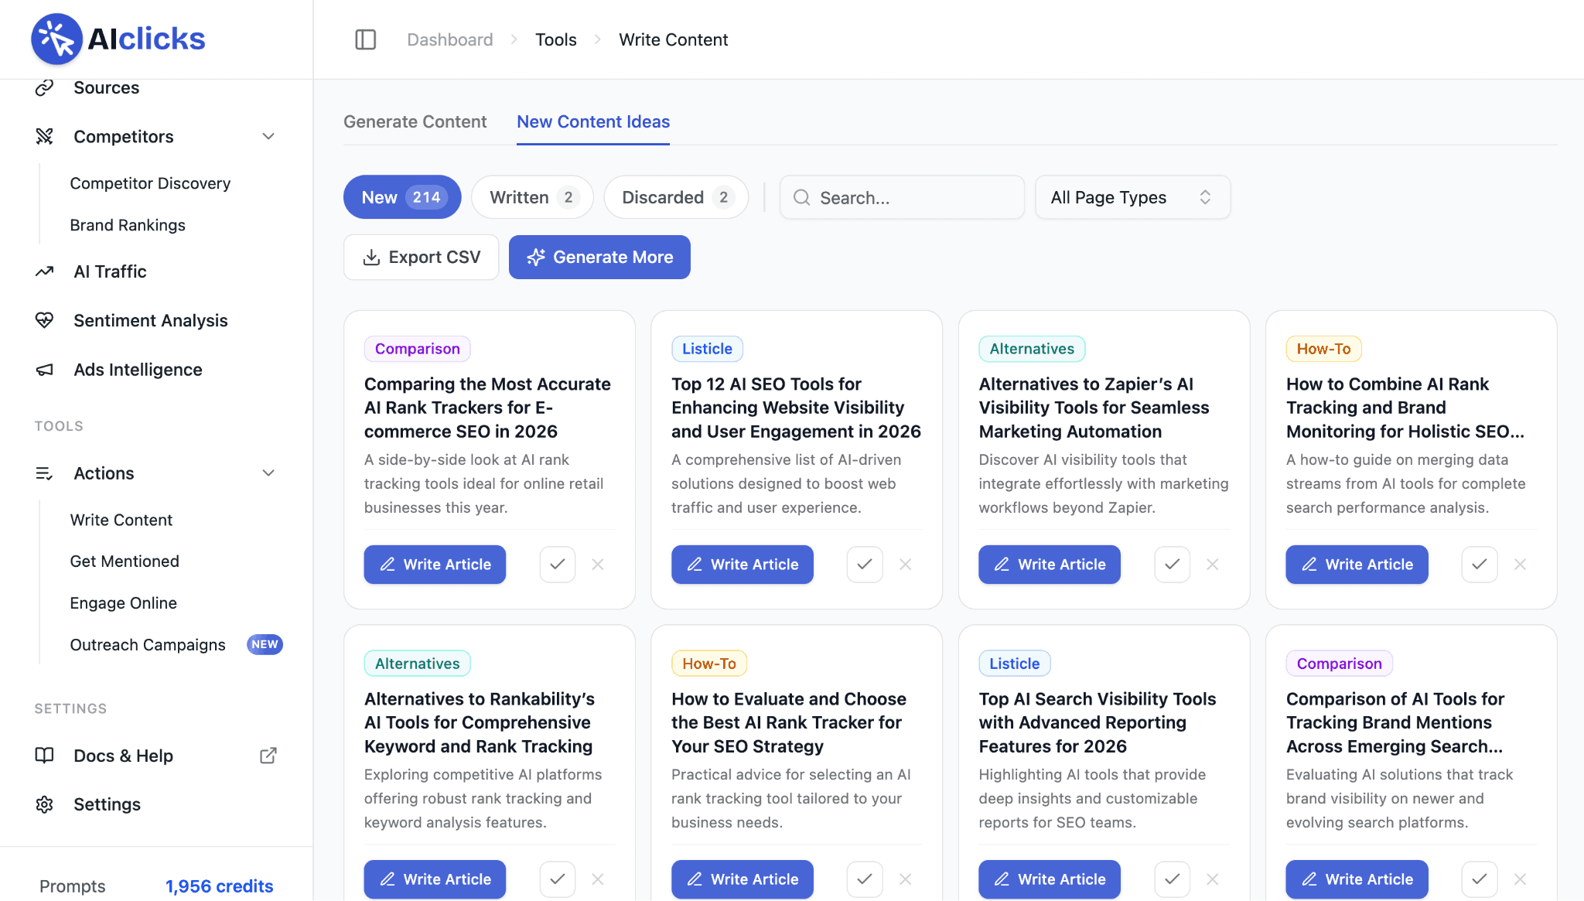Open Ads Intelligence megaphone item
Viewport: 1584px width, 901px height.
click(x=45, y=370)
